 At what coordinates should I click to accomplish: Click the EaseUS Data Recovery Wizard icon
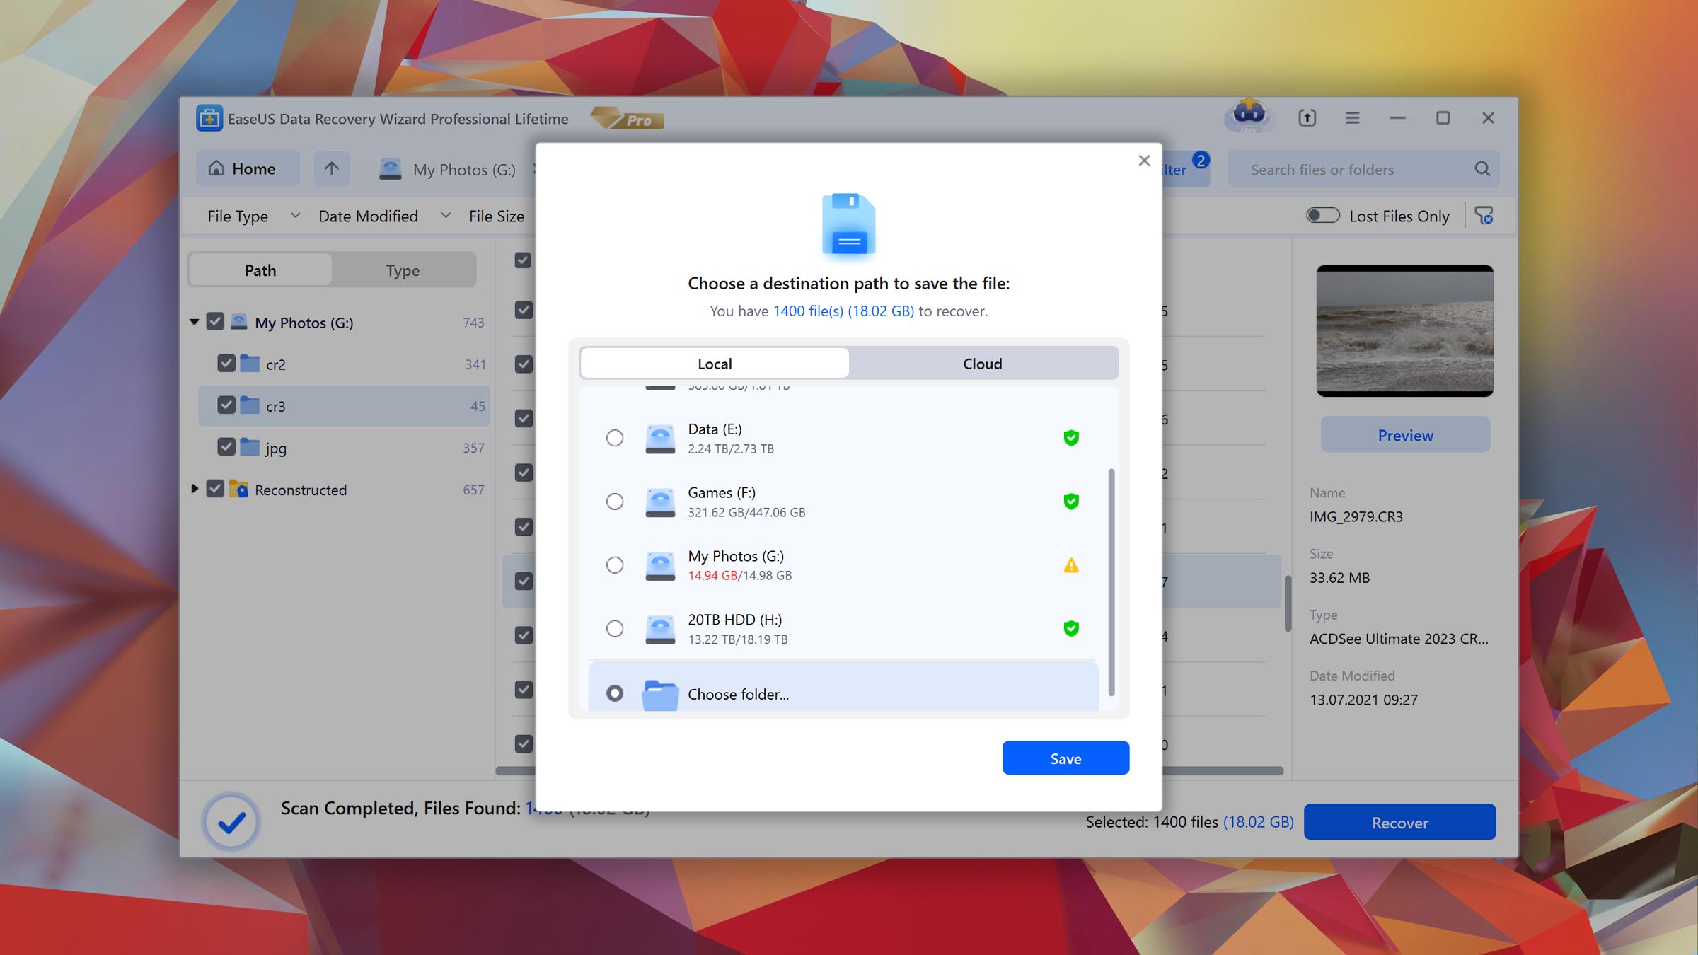point(210,117)
